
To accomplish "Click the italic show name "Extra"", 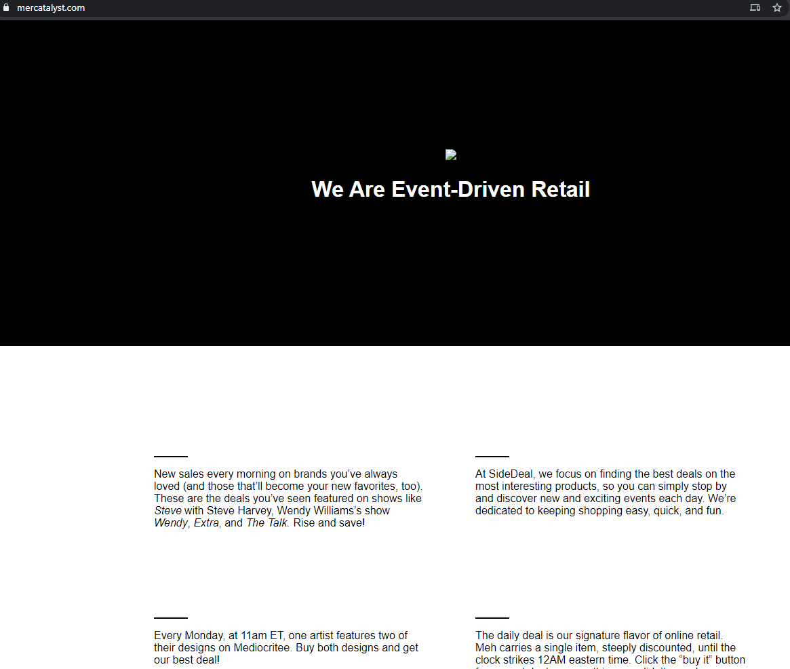I will tap(207, 523).
